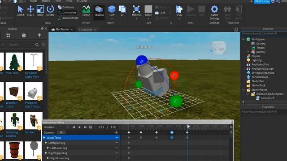
Task: Play the animation in Animation Editor
Action: (x=79, y=127)
